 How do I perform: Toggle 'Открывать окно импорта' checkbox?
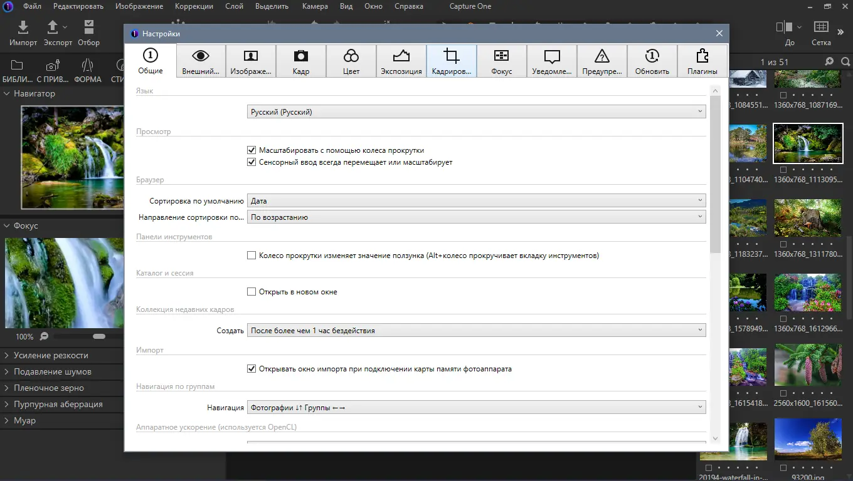[x=252, y=369]
